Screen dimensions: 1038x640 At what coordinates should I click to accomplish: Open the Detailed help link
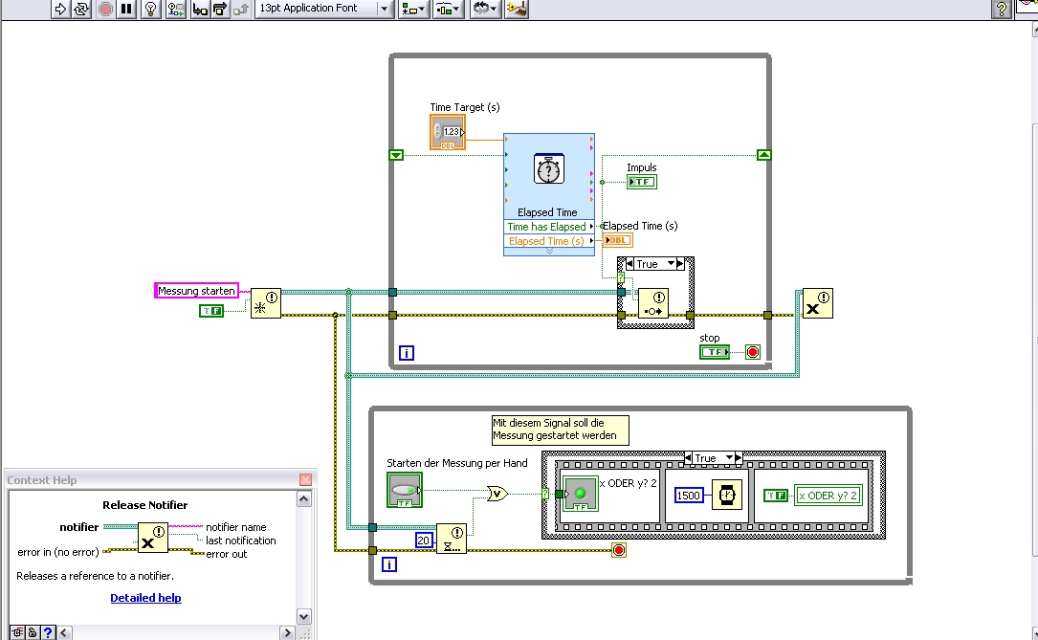(x=145, y=598)
